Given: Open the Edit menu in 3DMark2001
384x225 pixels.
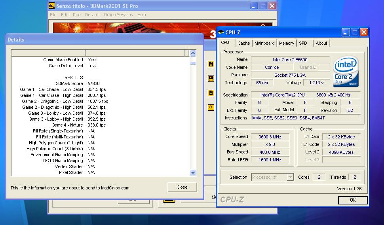Looking at the screenshot, I should pyautogui.click(x=65, y=15).
